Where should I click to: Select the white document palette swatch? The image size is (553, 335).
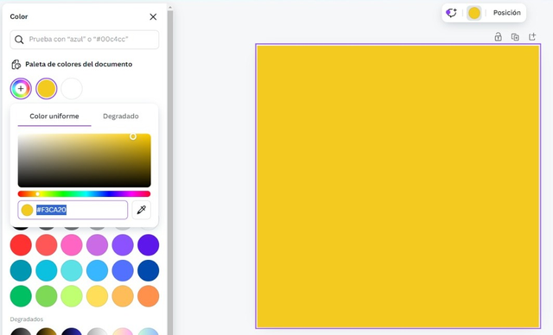point(72,88)
